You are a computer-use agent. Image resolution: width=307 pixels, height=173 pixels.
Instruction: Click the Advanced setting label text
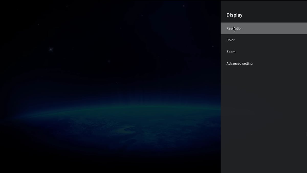(239, 64)
